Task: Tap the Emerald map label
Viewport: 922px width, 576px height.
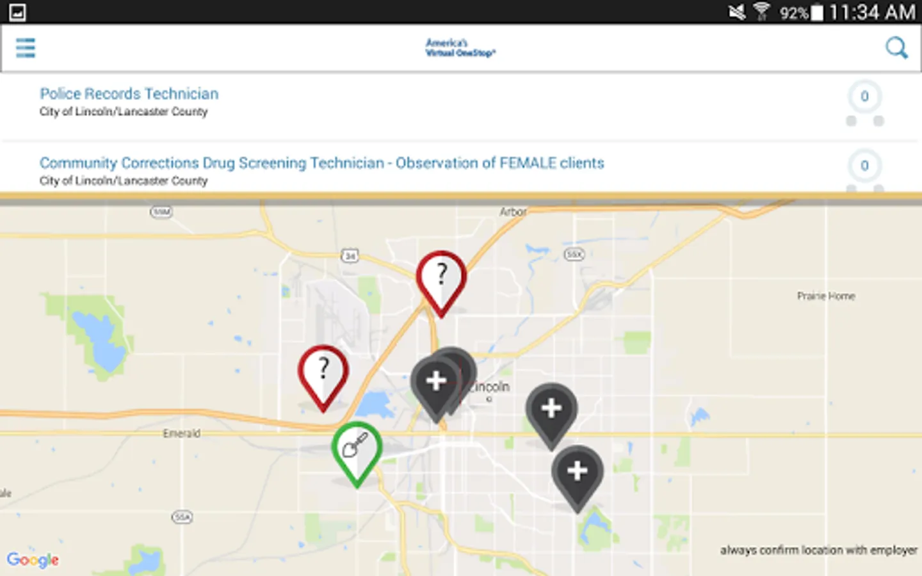Action: [182, 433]
